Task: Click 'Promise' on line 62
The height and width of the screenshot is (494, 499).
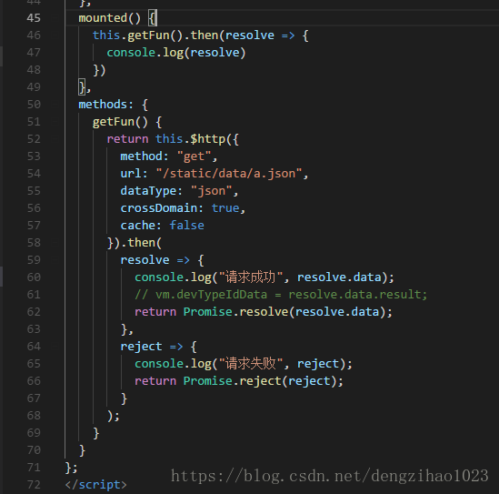Action: pos(208,312)
